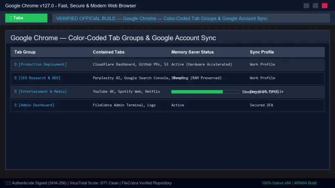Screen dimensions: 335x188
Task: Click Work Profile in SEO Research row
Action: [x=263, y=78]
